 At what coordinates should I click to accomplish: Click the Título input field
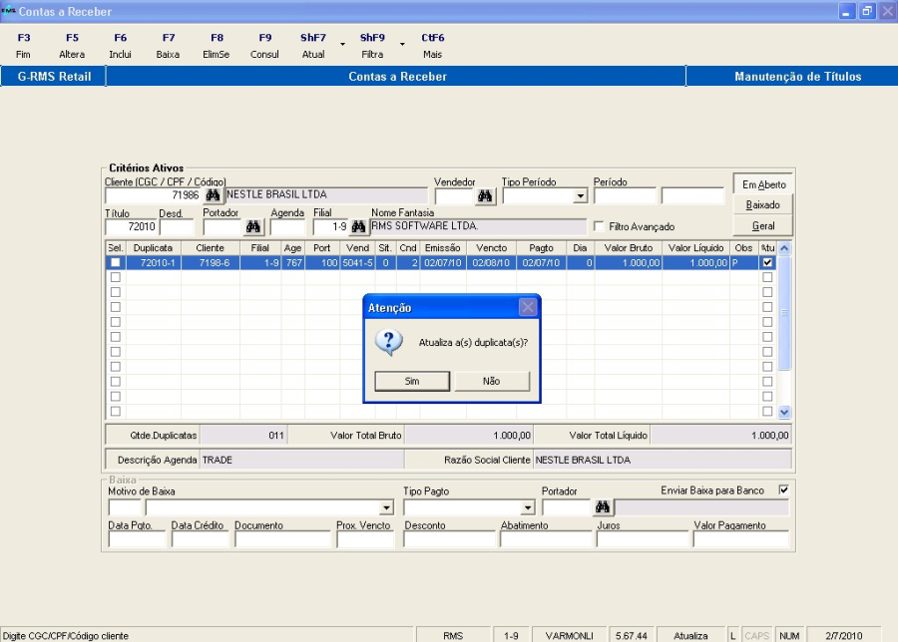(x=130, y=227)
